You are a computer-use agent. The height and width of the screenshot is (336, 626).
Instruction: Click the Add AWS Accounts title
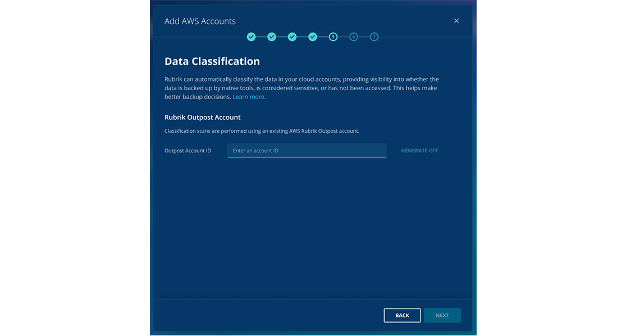coord(200,21)
